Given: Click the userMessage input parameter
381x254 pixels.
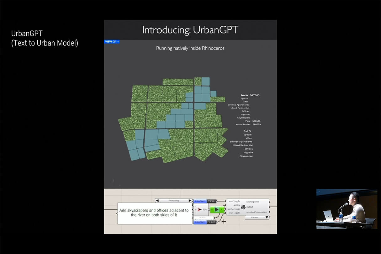Looking at the screenshot, I should (x=234, y=209).
